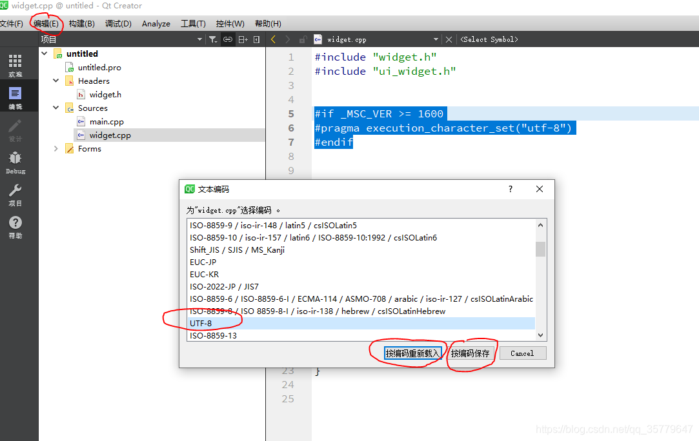Click the Headers folder icon

[69, 81]
